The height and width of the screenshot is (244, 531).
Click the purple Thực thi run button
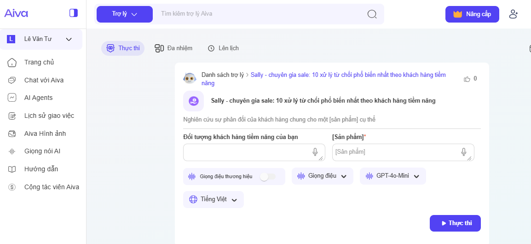pyautogui.click(x=455, y=223)
